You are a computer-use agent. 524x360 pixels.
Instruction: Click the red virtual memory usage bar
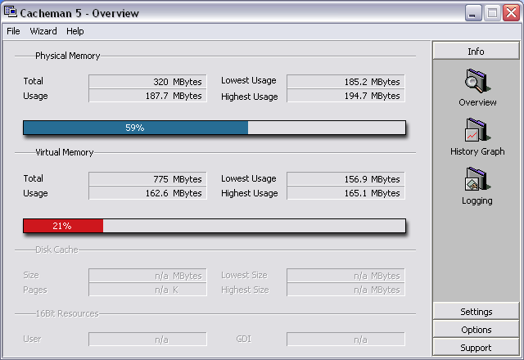click(x=62, y=225)
